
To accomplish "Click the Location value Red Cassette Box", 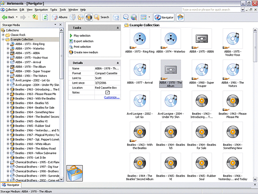I will point(106,88).
